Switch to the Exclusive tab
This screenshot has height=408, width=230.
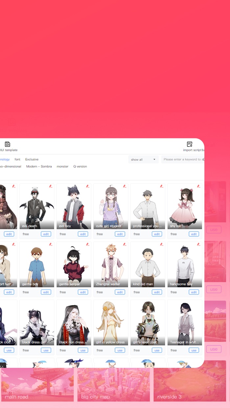pyautogui.click(x=32, y=159)
